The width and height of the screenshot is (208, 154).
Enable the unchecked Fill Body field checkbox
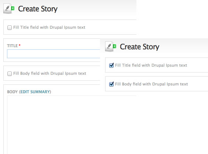[x=10, y=74]
